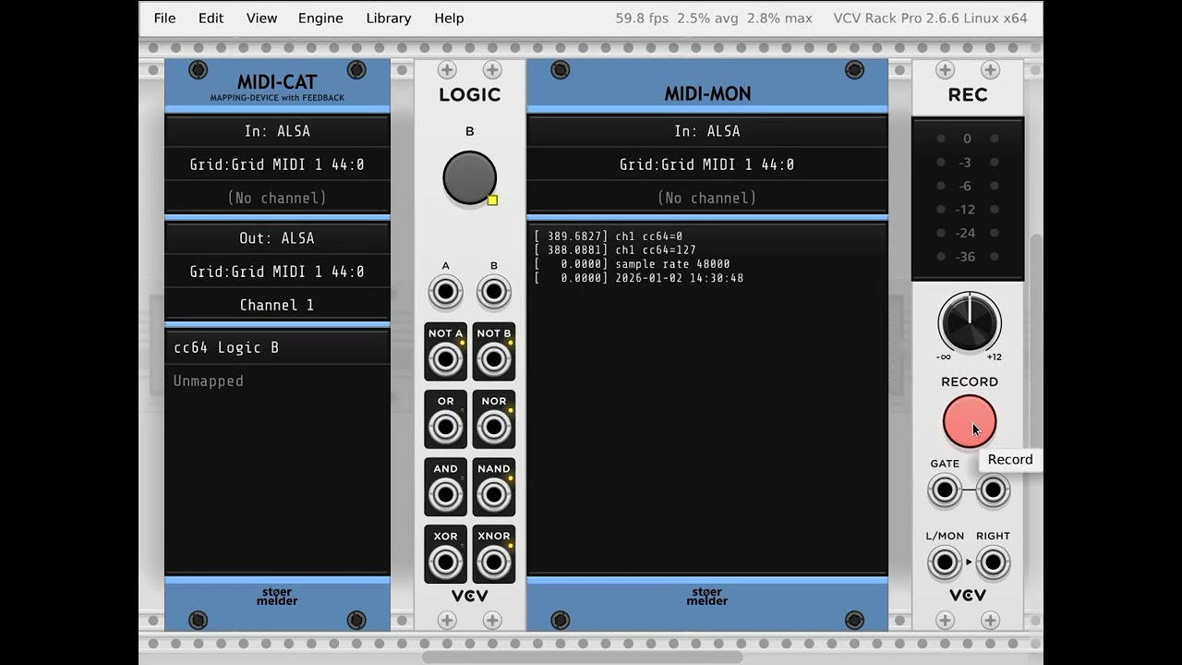Click the MIDI-CAT module title
The height and width of the screenshot is (665, 1182).
(x=277, y=82)
